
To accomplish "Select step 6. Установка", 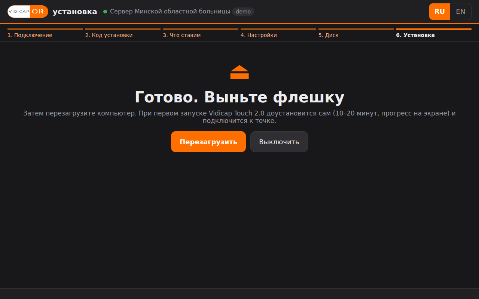I will point(434,34).
